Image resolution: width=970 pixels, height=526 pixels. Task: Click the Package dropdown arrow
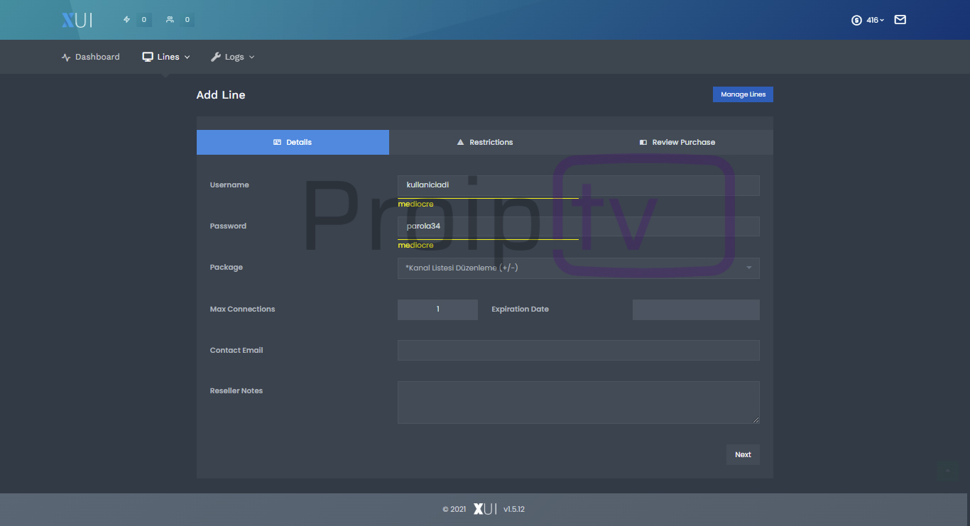tap(749, 268)
